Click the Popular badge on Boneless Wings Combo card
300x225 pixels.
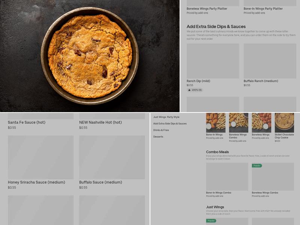[257, 165]
